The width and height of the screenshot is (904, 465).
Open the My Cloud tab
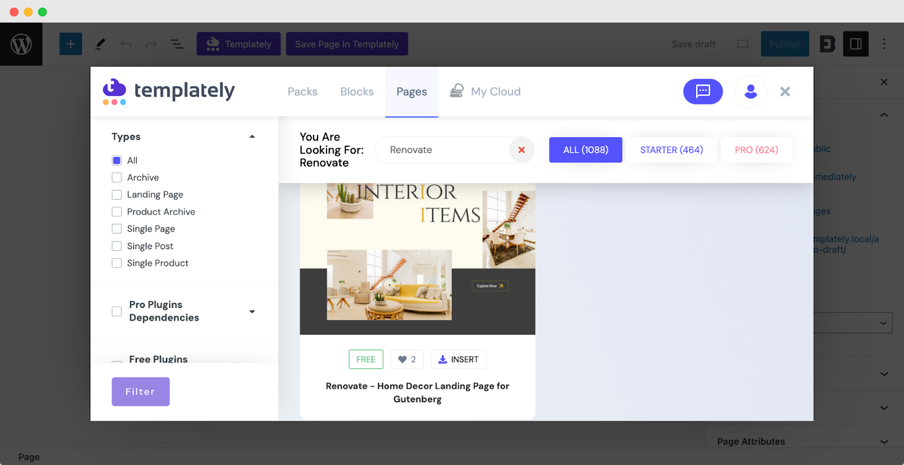(x=485, y=92)
